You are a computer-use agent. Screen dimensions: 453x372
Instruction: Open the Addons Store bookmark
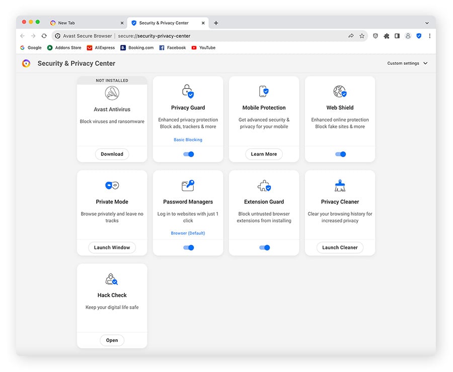pyautogui.click(x=64, y=48)
